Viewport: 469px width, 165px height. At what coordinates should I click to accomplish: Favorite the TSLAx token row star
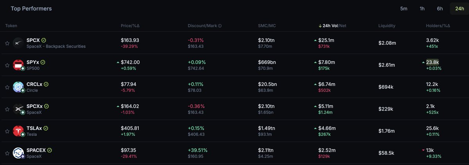[x=7, y=132]
